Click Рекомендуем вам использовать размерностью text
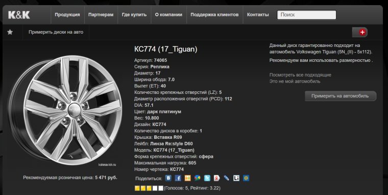The image size is (388, 195). pyautogui.click(x=321, y=60)
